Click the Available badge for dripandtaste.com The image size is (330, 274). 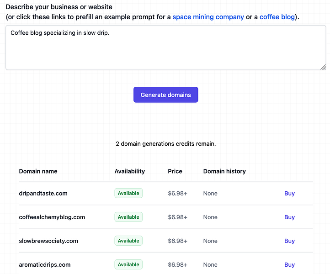tap(128, 193)
